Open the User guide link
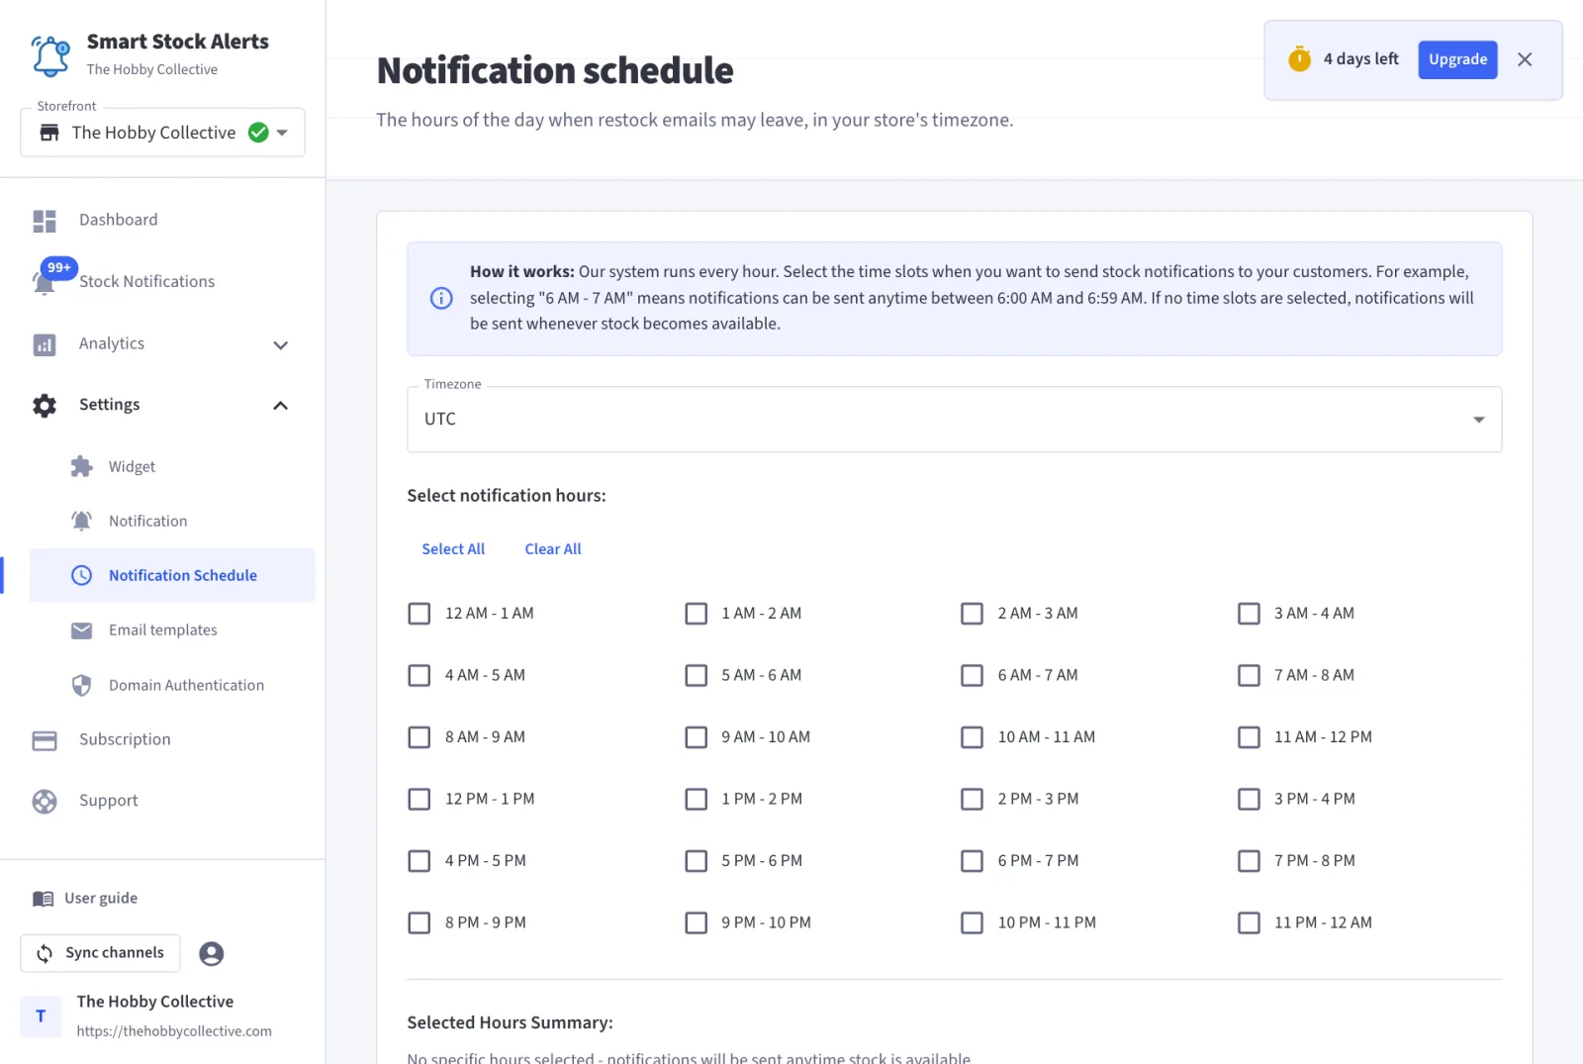The width and height of the screenshot is (1583, 1064). (x=101, y=899)
